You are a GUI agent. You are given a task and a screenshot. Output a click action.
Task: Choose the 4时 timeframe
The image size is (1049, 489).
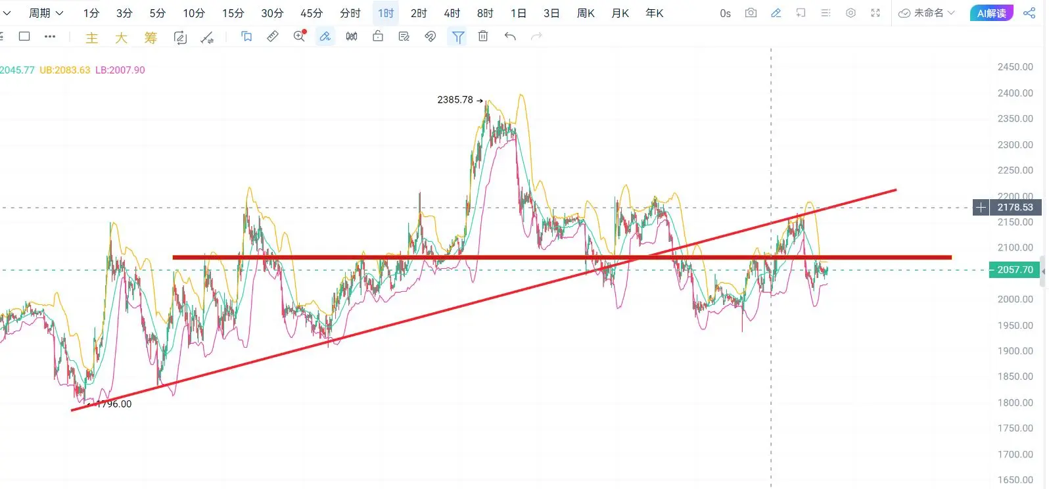point(452,13)
